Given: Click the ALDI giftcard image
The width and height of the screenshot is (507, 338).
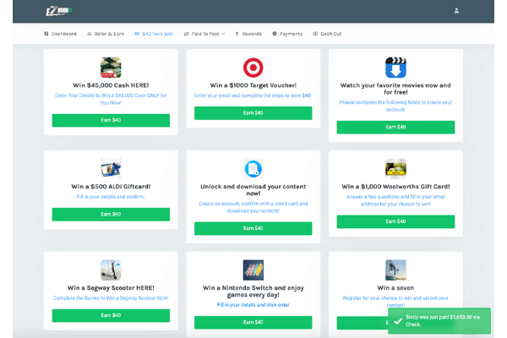Looking at the screenshot, I should 111,168.
